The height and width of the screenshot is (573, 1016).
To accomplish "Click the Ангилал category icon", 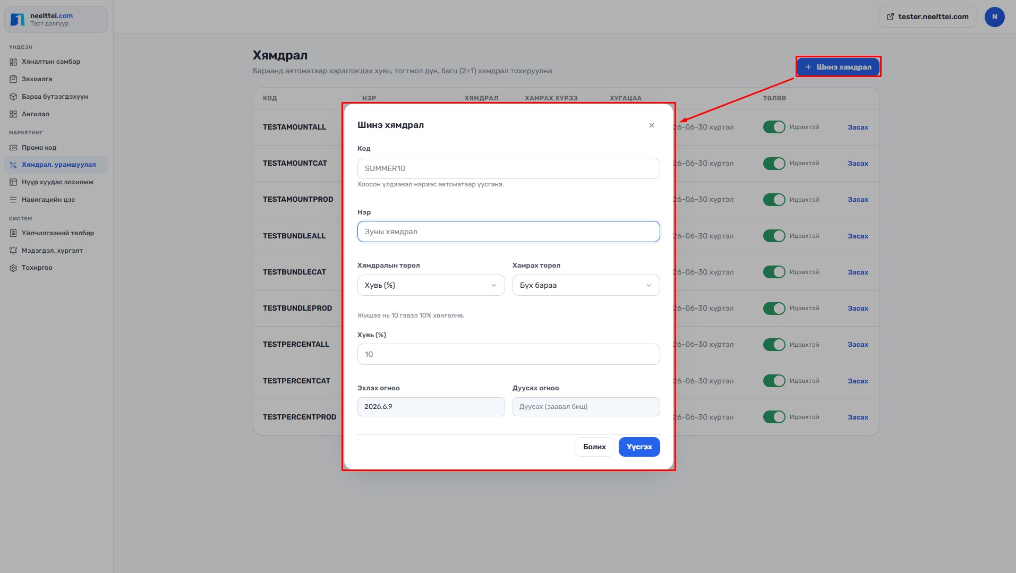I will (x=13, y=114).
